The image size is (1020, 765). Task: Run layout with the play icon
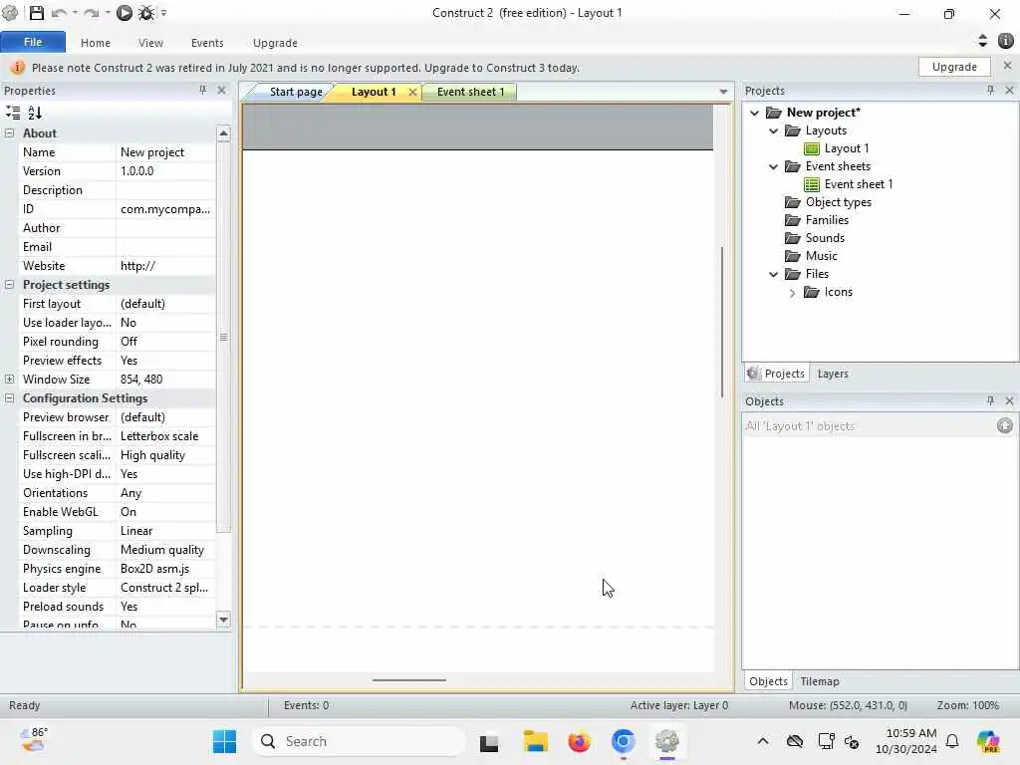coord(125,13)
